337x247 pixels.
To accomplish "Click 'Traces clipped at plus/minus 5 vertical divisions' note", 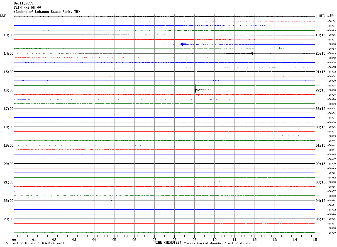I will click(x=218, y=243).
